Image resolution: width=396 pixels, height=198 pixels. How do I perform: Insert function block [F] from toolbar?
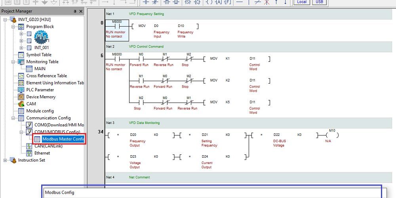click(228, 2)
